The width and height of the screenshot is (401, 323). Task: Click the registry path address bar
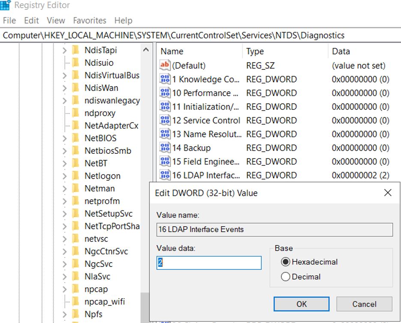point(200,35)
